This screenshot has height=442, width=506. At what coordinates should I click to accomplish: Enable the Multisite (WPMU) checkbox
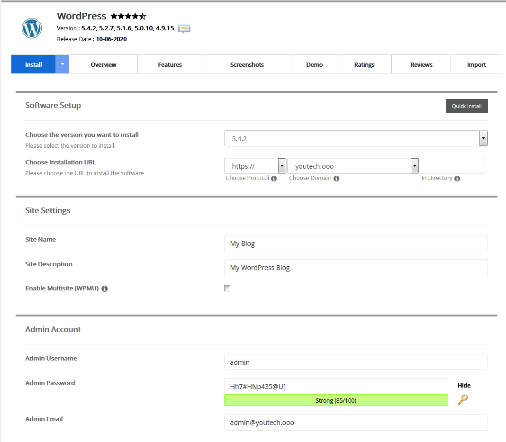[x=227, y=289]
